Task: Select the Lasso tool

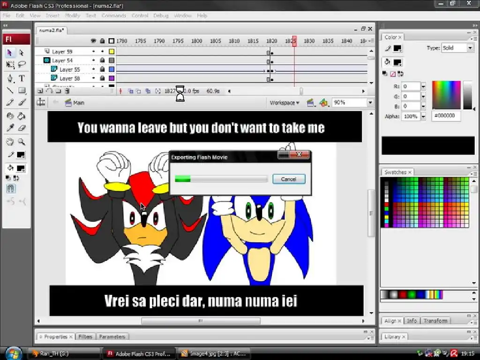Action: pos(22,65)
